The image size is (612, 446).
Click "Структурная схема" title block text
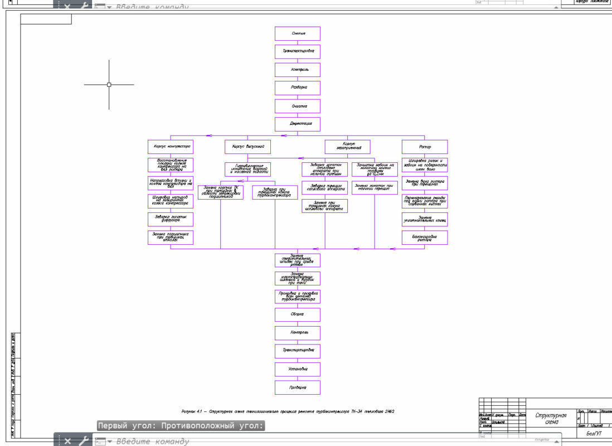551,419
